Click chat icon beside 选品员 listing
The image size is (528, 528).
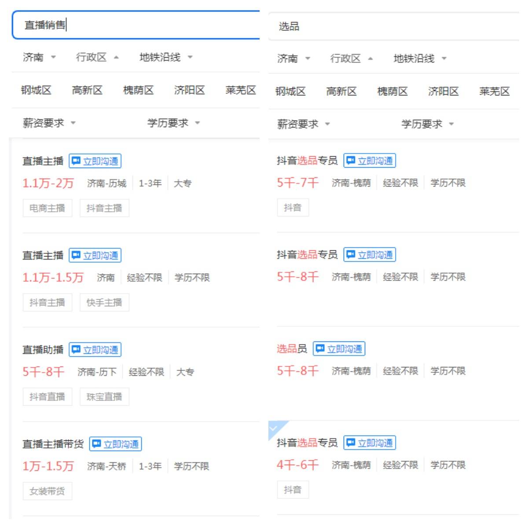pyautogui.click(x=320, y=349)
